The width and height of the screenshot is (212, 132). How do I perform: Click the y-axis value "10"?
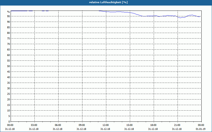8,111
